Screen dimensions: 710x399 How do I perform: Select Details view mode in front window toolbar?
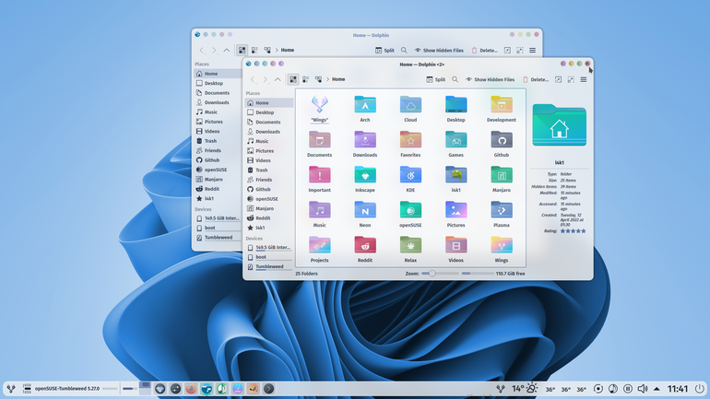click(318, 79)
